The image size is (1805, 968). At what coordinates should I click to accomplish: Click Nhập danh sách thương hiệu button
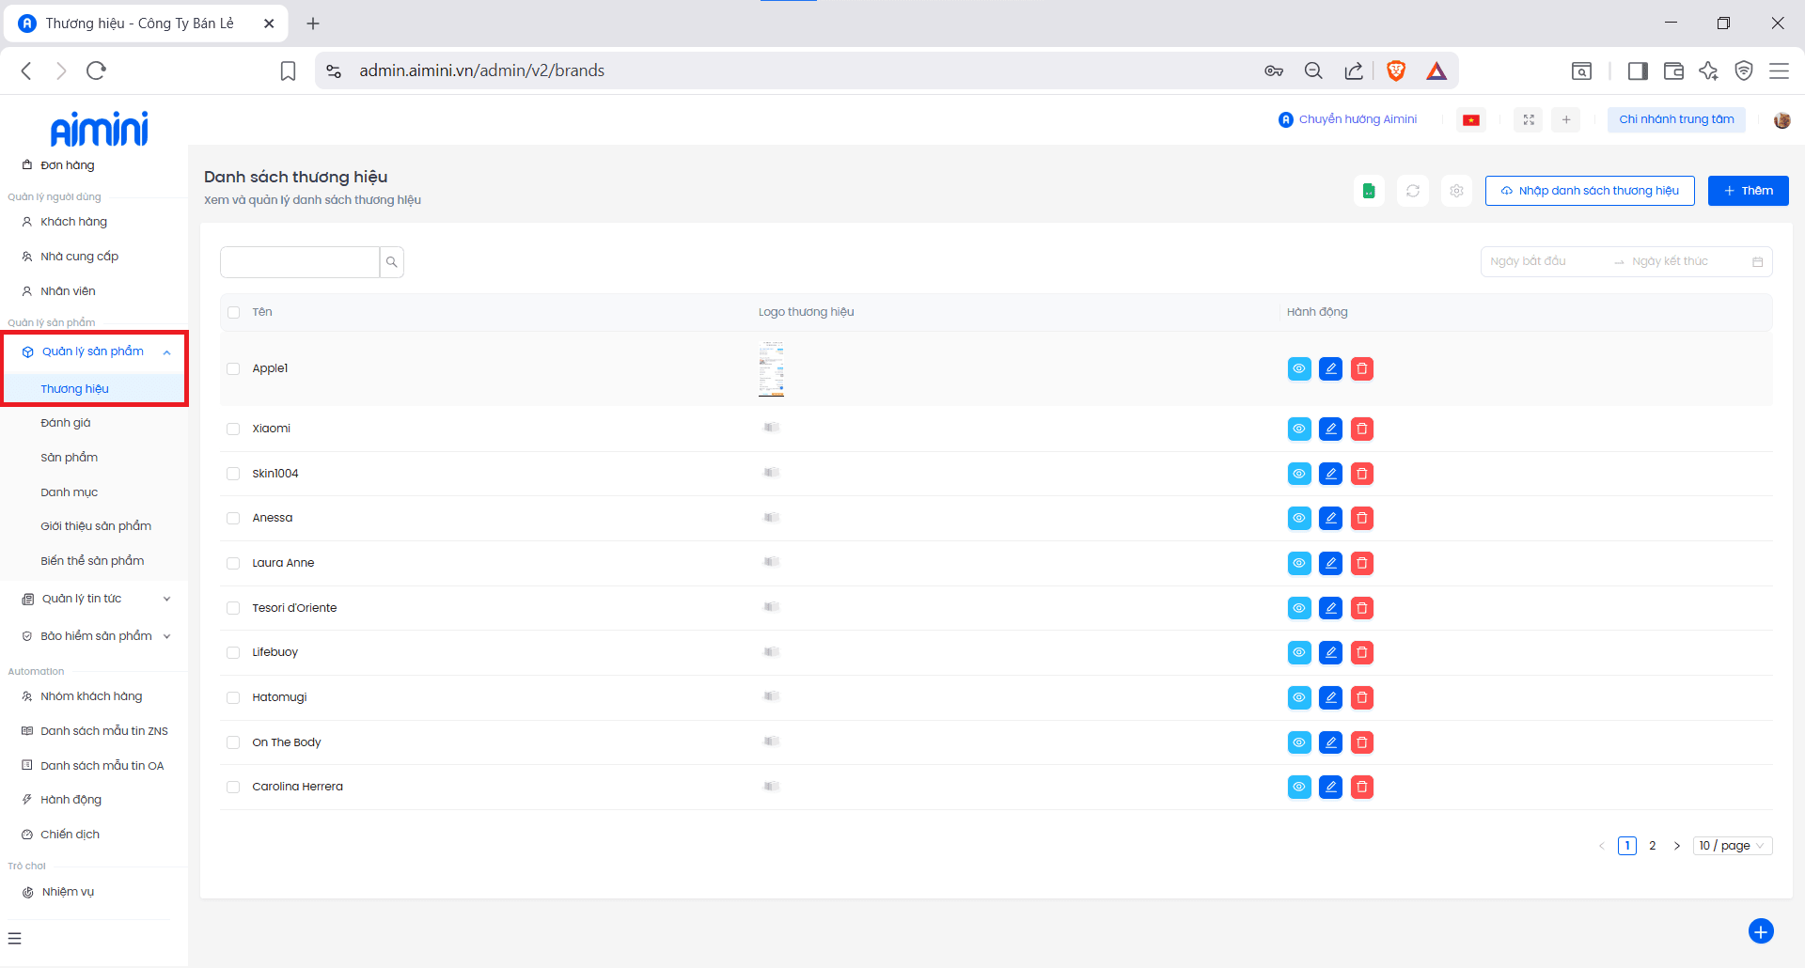pyautogui.click(x=1589, y=191)
